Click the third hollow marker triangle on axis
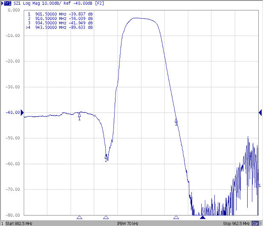This screenshot has width=263, height=226. point(176,217)
